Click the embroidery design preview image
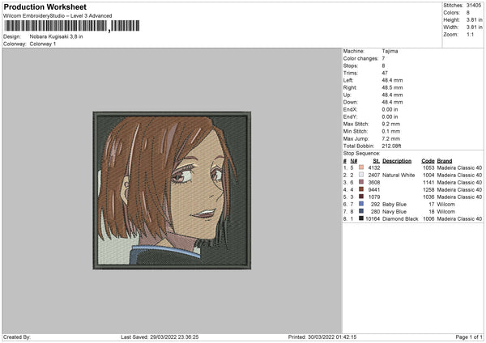 pyautogui.click(x=172, y=190)
